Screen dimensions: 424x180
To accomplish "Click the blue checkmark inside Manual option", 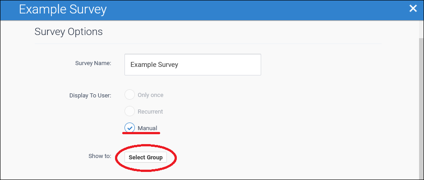I will coord(129,128).
